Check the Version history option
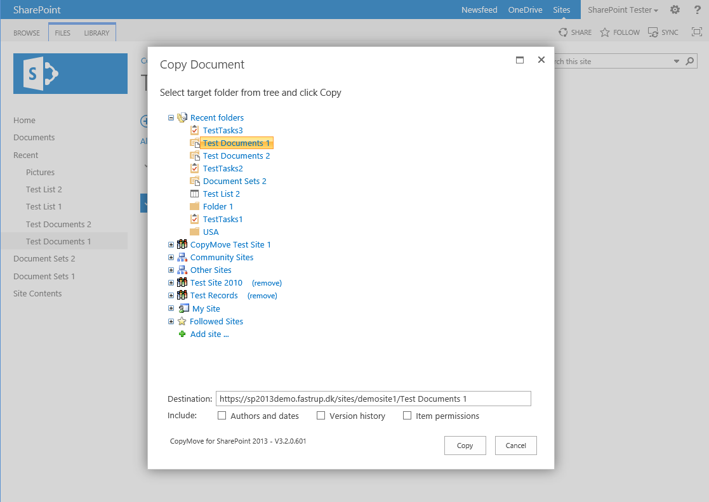Screen dimensions: 709x502 point(321,415)
